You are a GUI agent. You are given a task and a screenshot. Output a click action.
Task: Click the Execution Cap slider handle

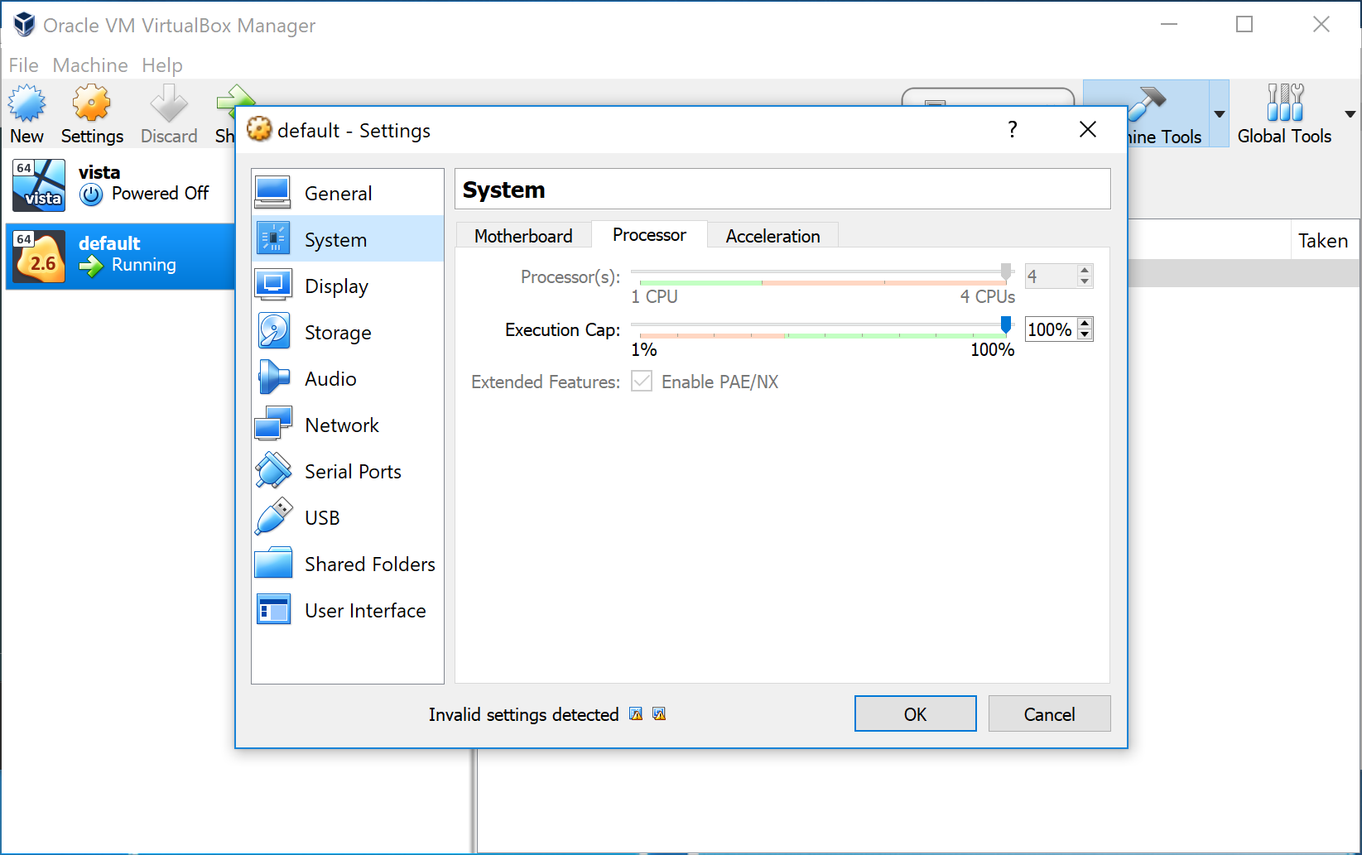[x=1006, y=324]
